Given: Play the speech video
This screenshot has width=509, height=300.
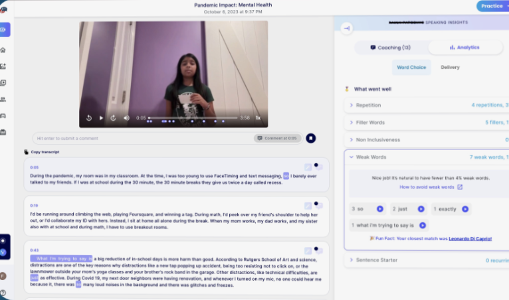Looking at the screenshot, I should point(102,117).
